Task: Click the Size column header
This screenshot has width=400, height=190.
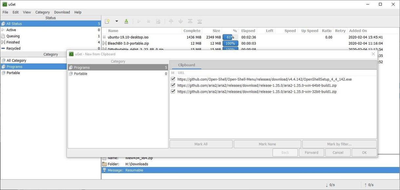Action: click(x=216, y=31)
